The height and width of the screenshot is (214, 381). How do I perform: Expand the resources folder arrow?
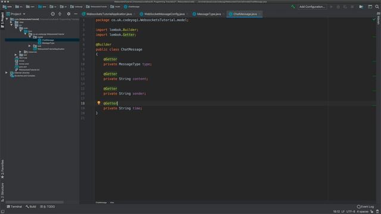20,52
